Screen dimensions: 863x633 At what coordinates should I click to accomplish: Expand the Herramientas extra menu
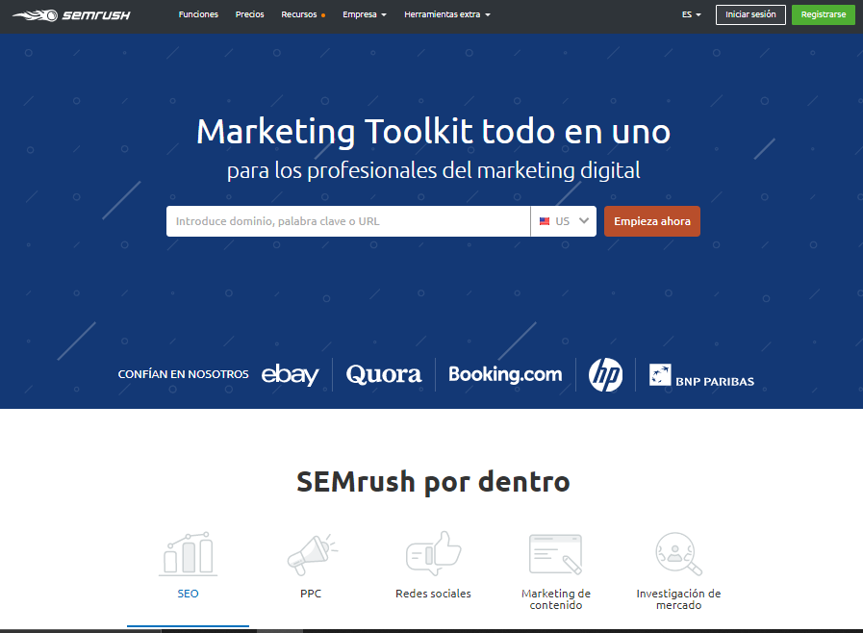pos(447,15)
